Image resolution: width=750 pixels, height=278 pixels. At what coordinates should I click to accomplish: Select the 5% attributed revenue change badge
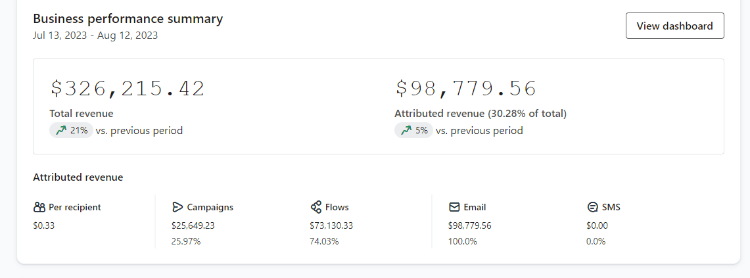pyautogui.click(x=413, y=130)
